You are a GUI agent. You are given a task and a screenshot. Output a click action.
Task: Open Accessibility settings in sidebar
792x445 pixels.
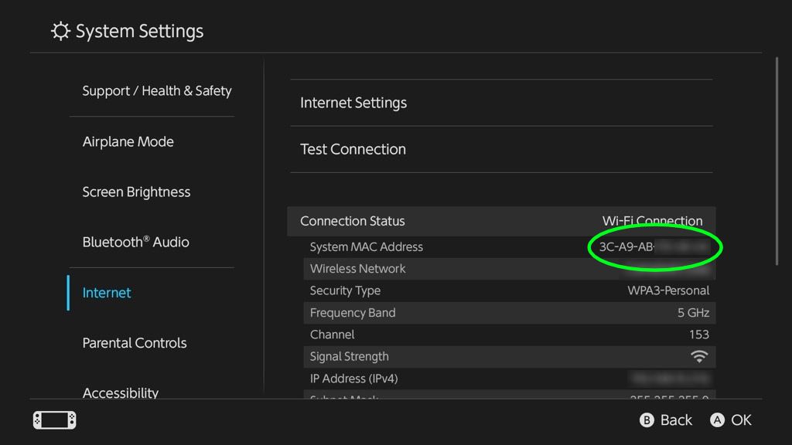120,392
